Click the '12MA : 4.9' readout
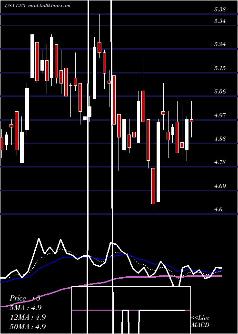The image size is (238, 334). [x=28, y=317]
